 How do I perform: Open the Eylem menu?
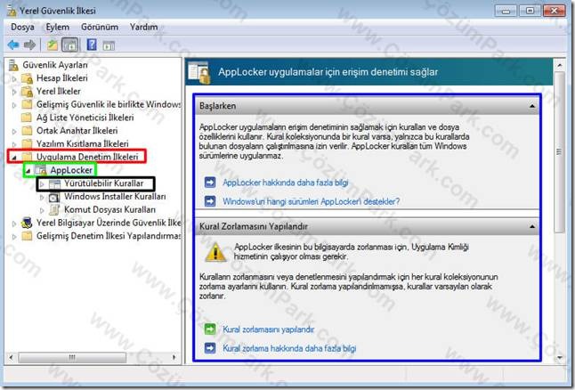[57, 27]
